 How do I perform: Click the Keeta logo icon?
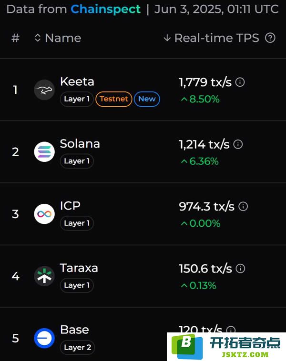point(44,90)
